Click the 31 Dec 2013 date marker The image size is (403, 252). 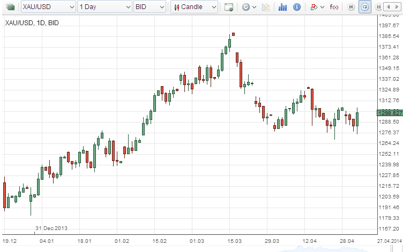[x=51, y=228]
